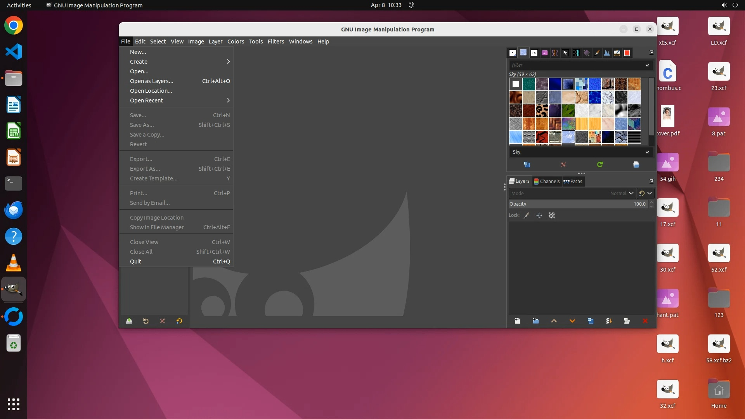Open the histogram dockable tab icon
Image resolution: width=745 pixels, height=419 pixels.
point(606,53)
